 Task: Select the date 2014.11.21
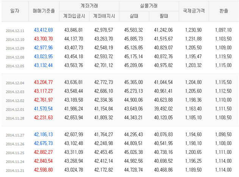[x=15, y=171]
